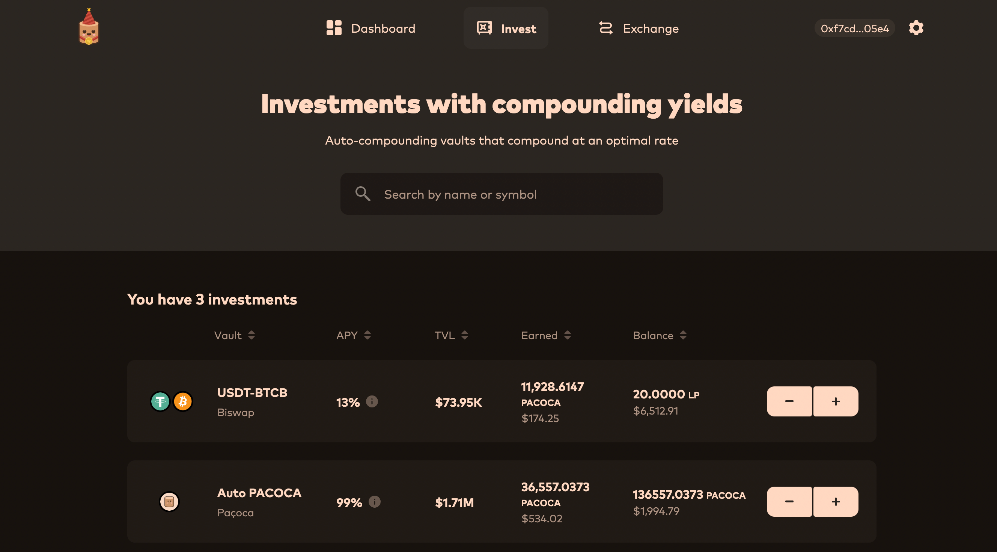Image resolution: width=997 pixels, height=552 pixels.
Task: Focus the Search by name or symbol field
Action: [502, 194]
